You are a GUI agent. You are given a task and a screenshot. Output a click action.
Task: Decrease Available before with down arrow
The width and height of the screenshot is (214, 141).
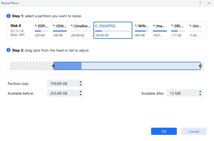pyautogui.click(x=80, y=95)
